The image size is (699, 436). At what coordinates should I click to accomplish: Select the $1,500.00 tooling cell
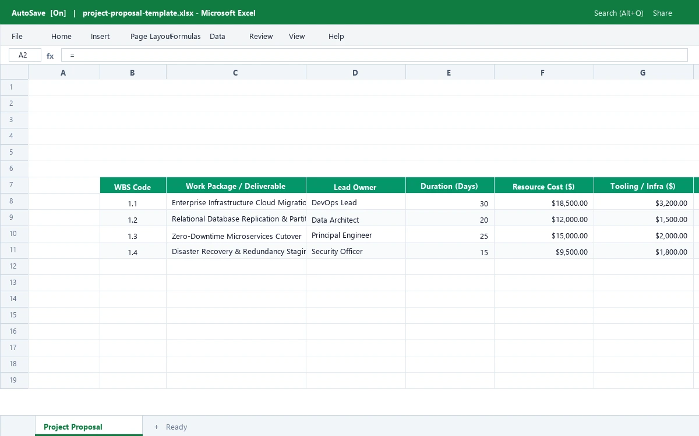click(x=644, y=218)
